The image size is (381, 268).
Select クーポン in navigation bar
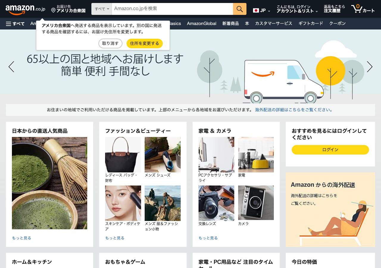point(337,24)
